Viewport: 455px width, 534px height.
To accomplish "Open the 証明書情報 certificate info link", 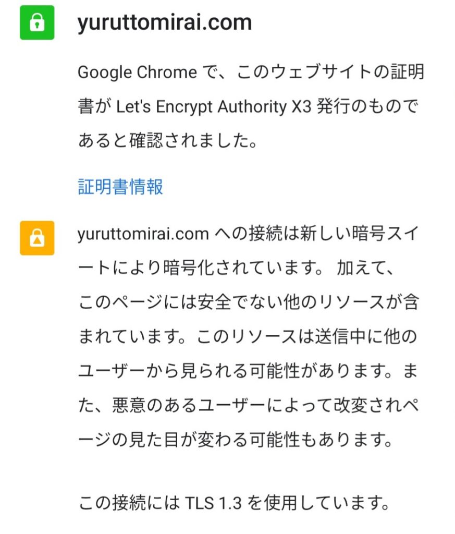I will coord(120,187).
